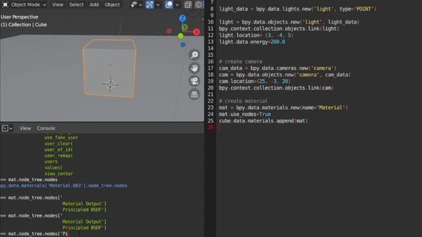Click 'user_clear(' autocomplete entry
Image resolution: width=422 pixels, height=237 pixels.
tap(59, 144)
